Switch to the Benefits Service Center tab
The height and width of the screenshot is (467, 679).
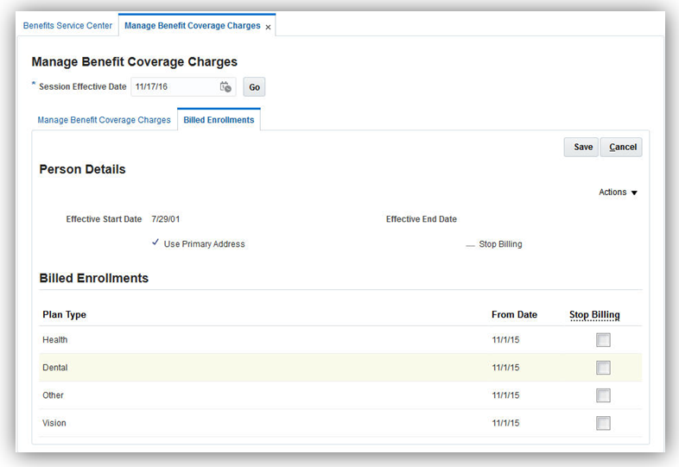[x=67, y=26]
